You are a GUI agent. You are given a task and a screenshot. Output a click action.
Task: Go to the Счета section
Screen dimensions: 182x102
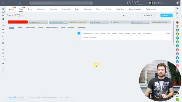30,9
